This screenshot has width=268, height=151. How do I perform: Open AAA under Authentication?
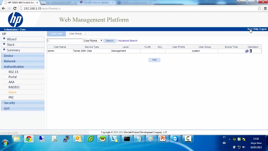pos(11,82)
